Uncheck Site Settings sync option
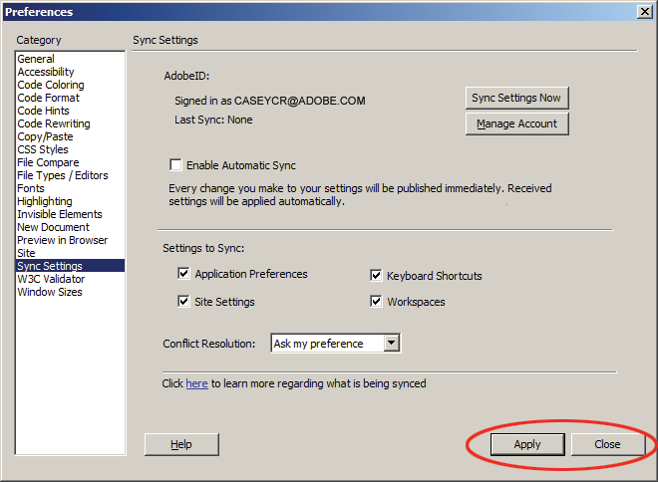The height and width of the screenshot is (482, 658). click(x=183, y=302)
